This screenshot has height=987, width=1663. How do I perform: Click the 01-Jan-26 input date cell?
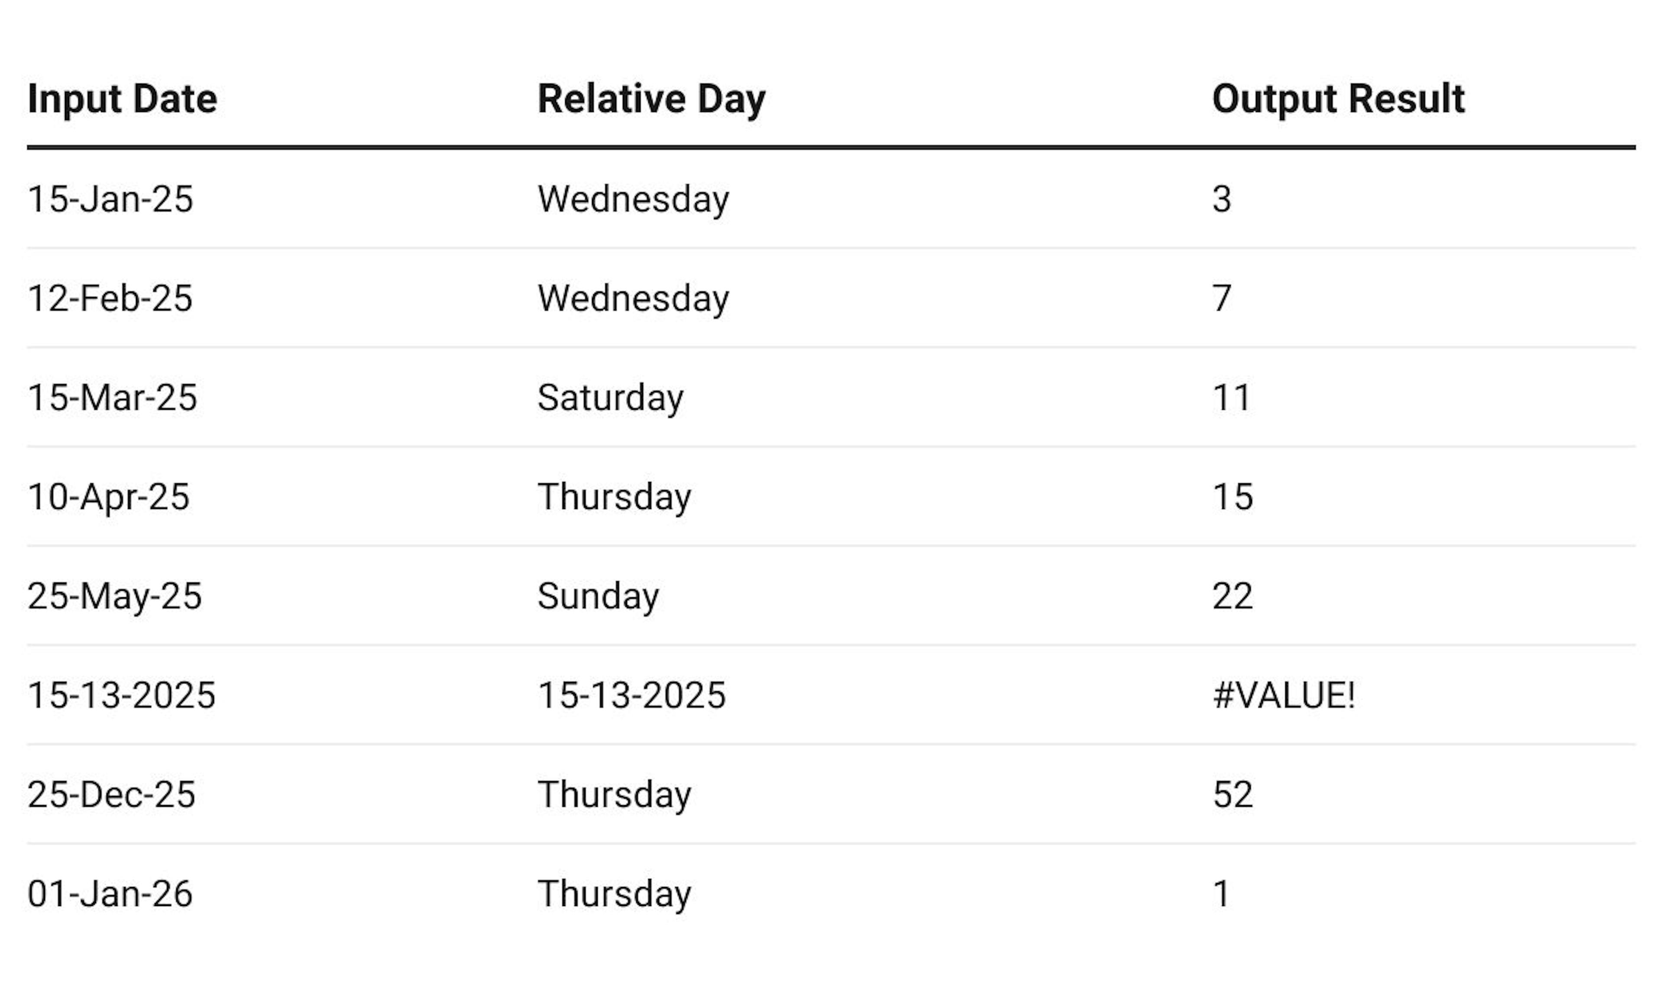tap(110, 893)
